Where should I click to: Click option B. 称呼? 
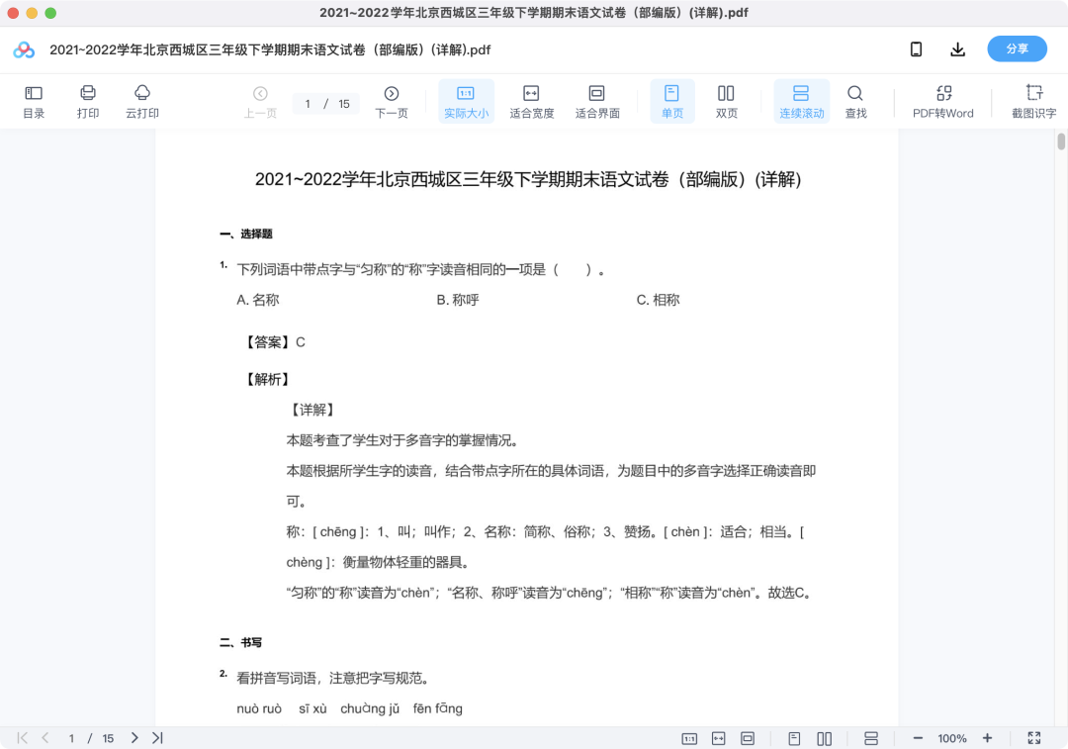[x=458, y=300]
